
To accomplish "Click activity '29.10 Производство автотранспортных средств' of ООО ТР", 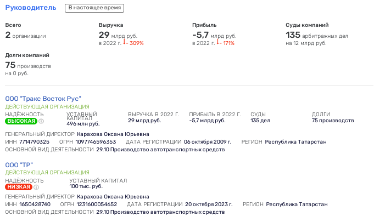I will pos(160,212).
